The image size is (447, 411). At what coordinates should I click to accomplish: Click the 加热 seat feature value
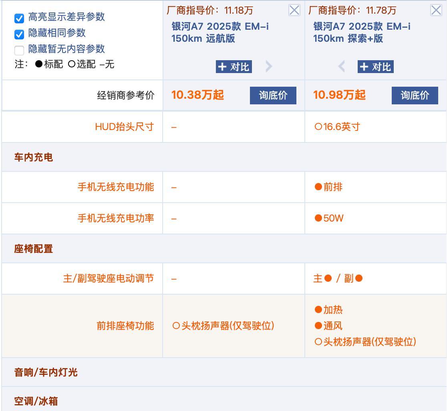[328, 310]
